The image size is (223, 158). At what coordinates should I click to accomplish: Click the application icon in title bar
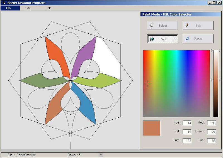(4, 3)
